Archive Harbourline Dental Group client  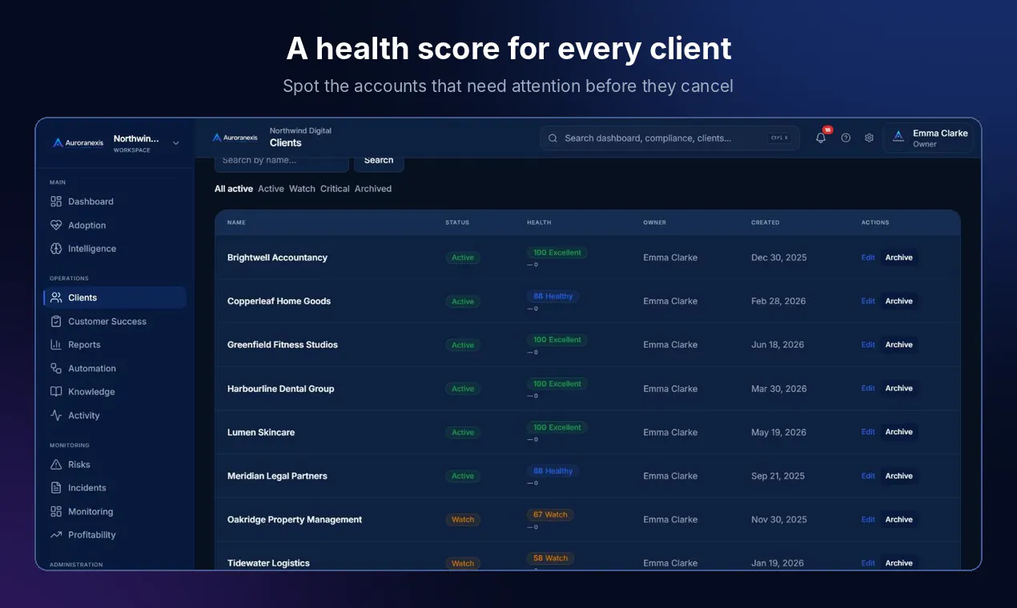tap(898, 389)
